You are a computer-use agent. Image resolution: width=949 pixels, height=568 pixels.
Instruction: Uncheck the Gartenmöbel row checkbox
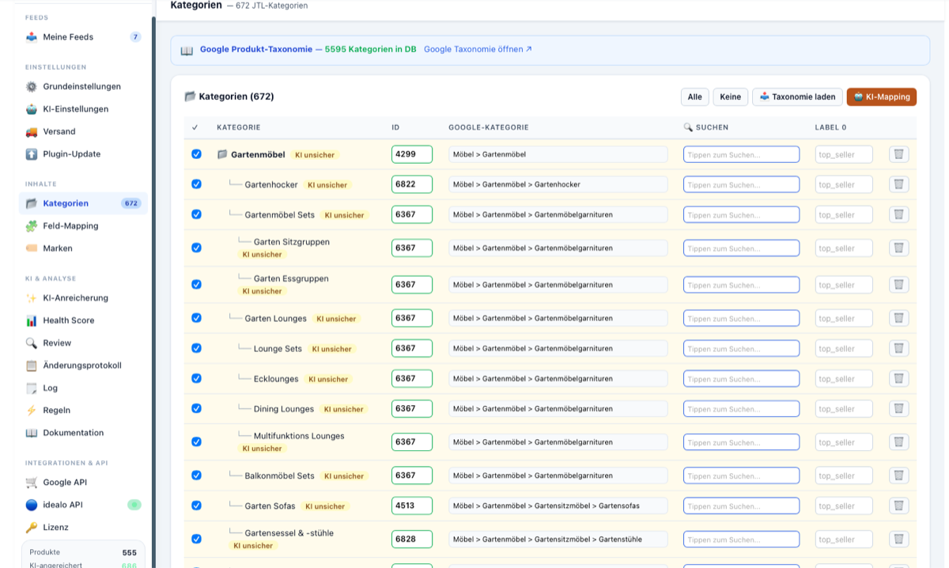coord(196,154)
